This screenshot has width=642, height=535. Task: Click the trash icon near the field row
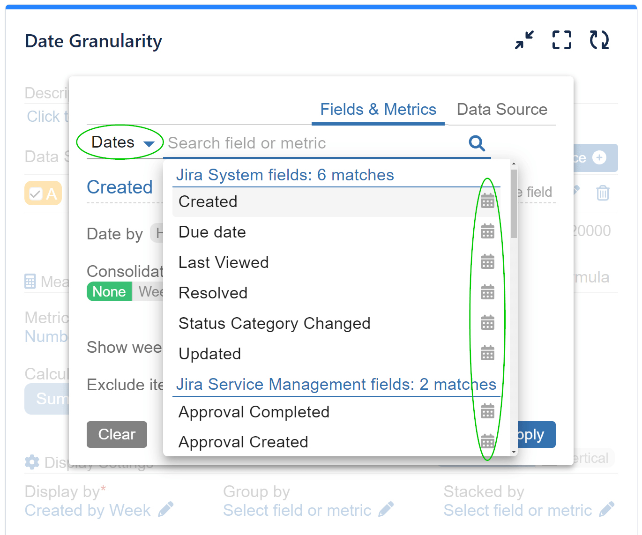click(603, 193)
